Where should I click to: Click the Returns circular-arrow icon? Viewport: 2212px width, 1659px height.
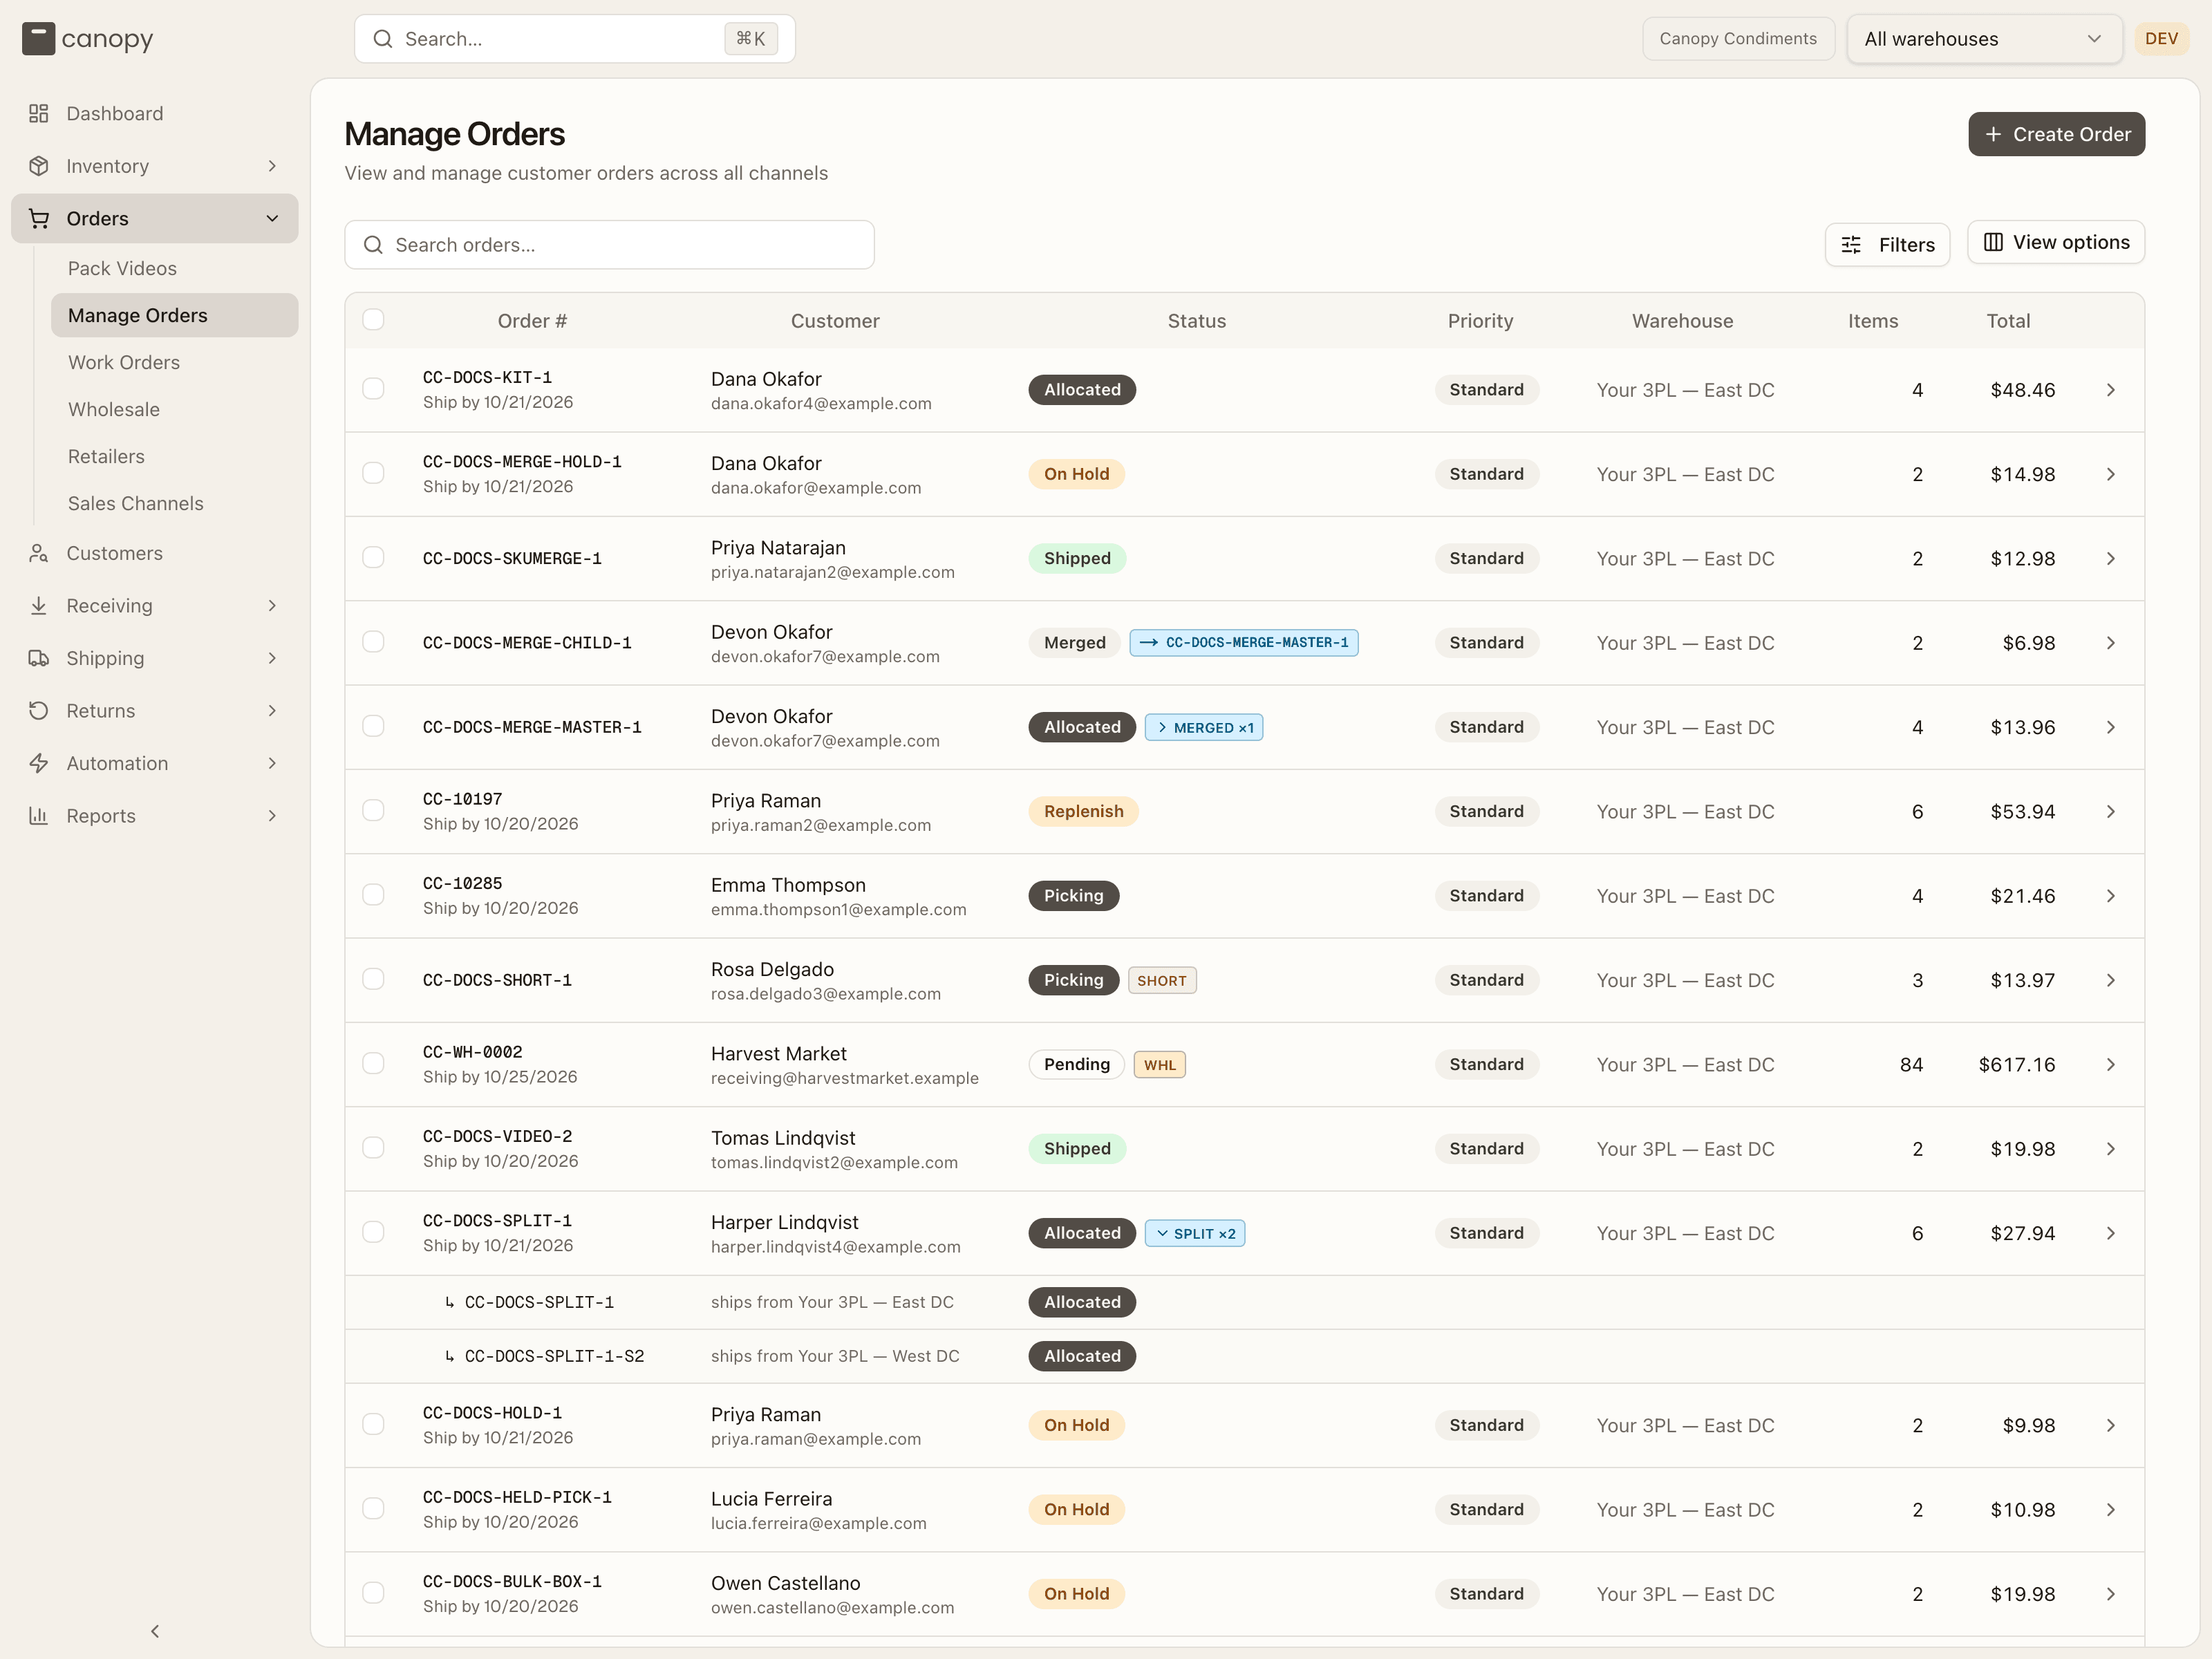pyautogui.click(x=39, y=711)
